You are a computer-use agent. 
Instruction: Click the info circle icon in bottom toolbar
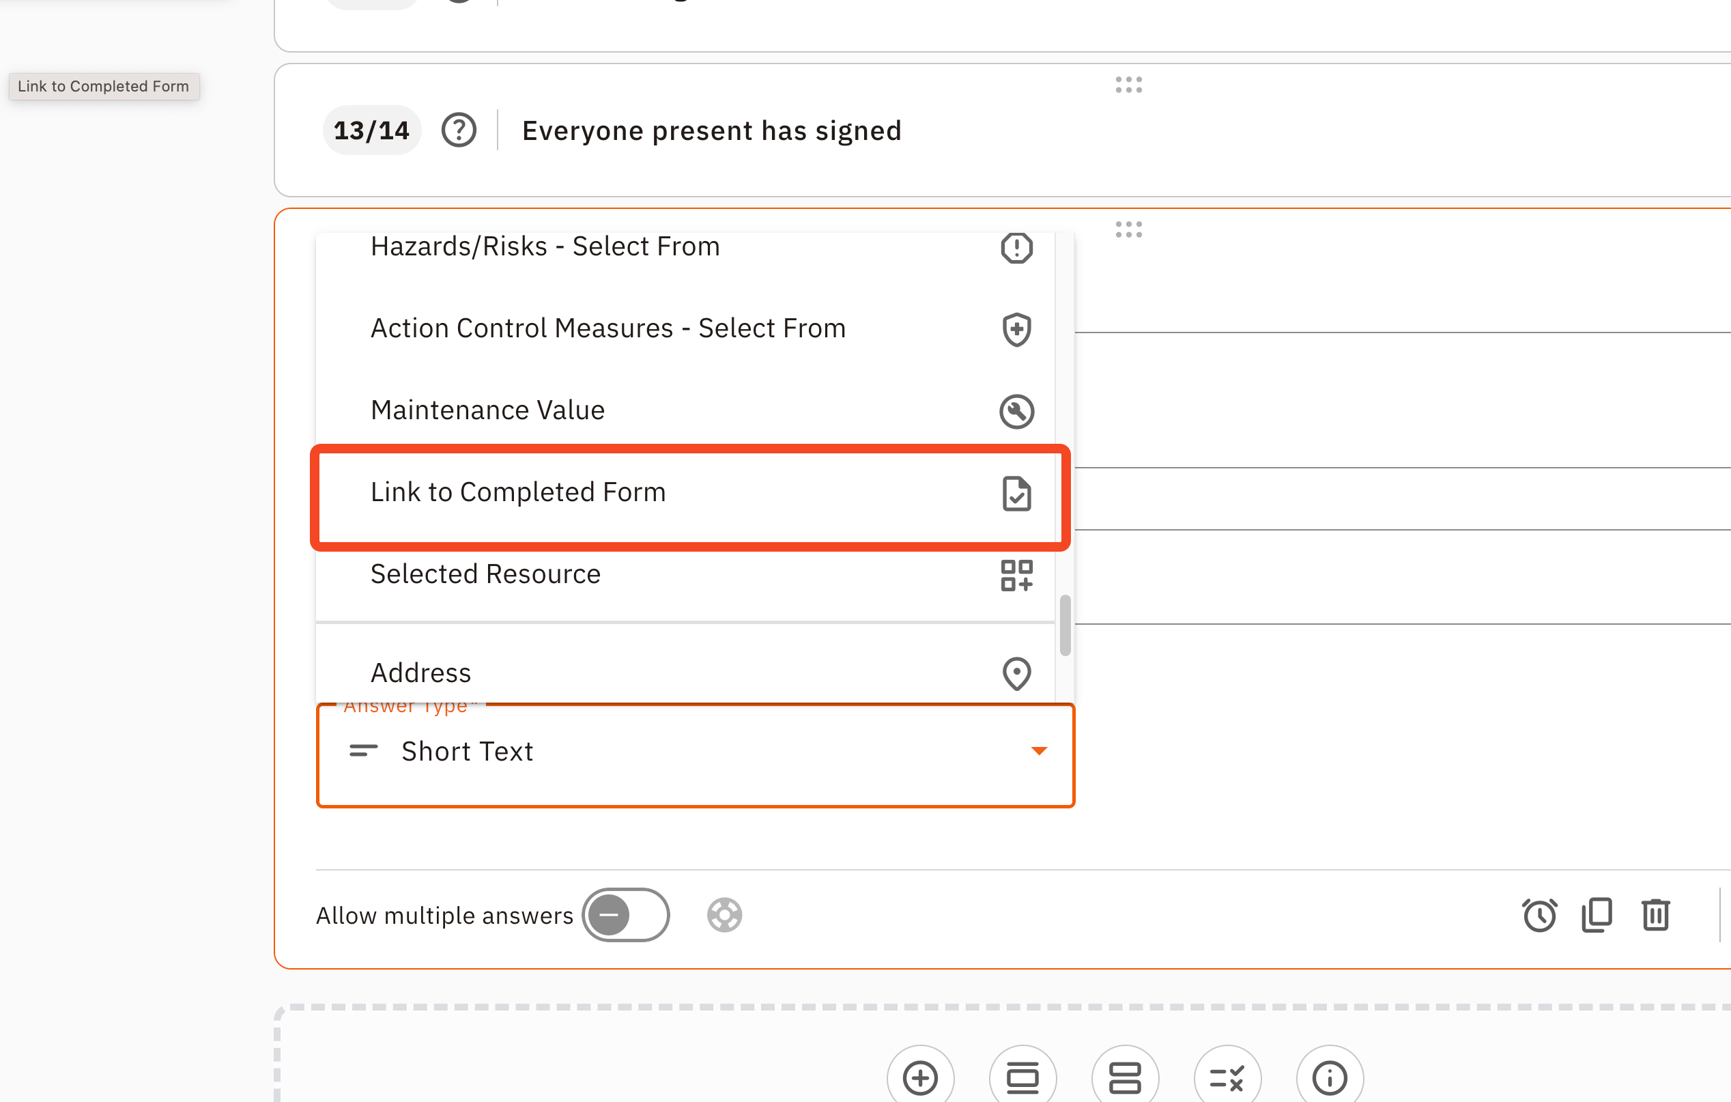click(x=1329, y=1077)
